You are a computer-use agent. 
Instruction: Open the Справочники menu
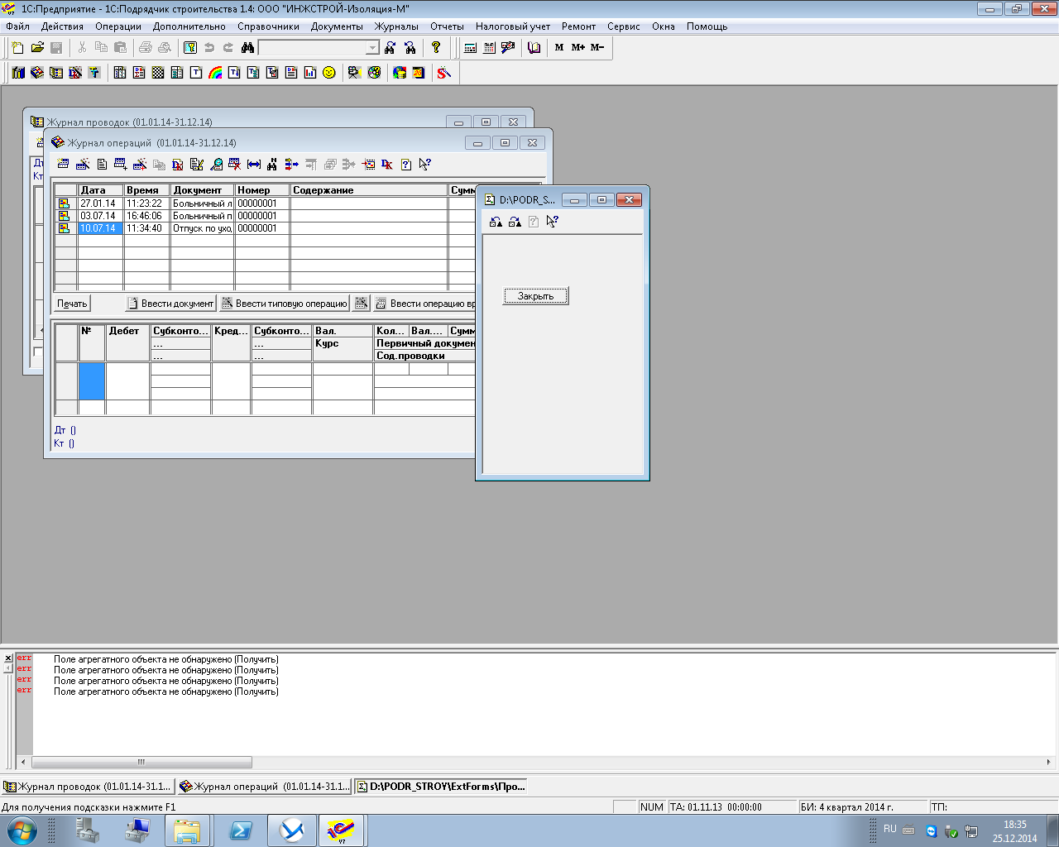pos(268,26)
